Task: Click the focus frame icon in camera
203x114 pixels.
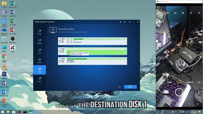Action: 191,13
